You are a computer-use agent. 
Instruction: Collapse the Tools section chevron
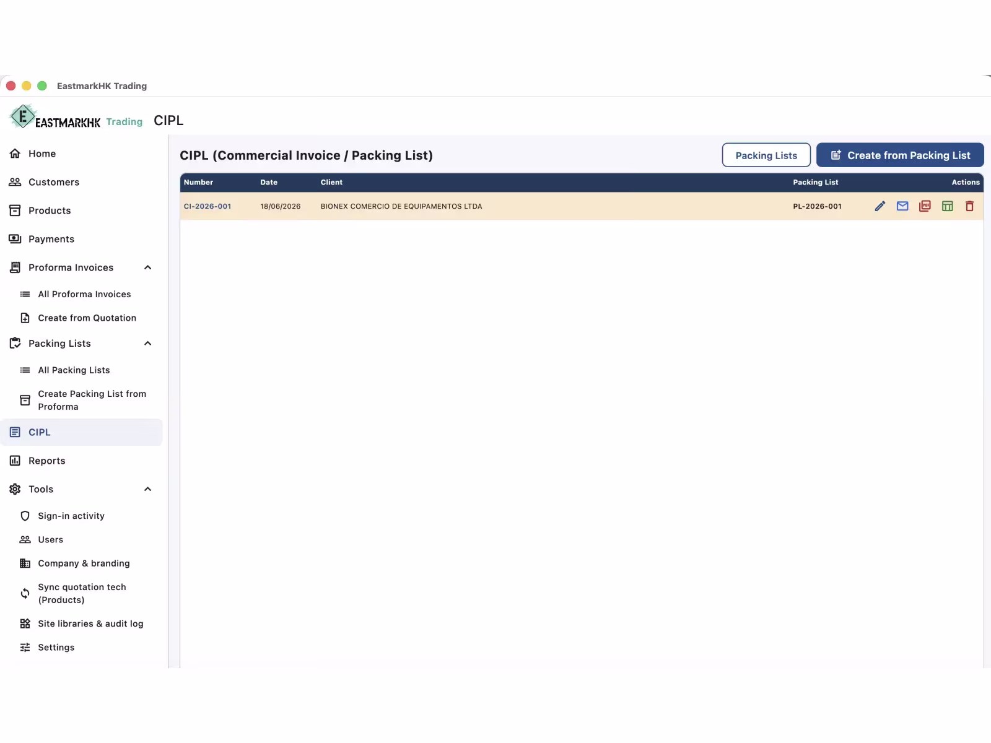tap(147, 489)
